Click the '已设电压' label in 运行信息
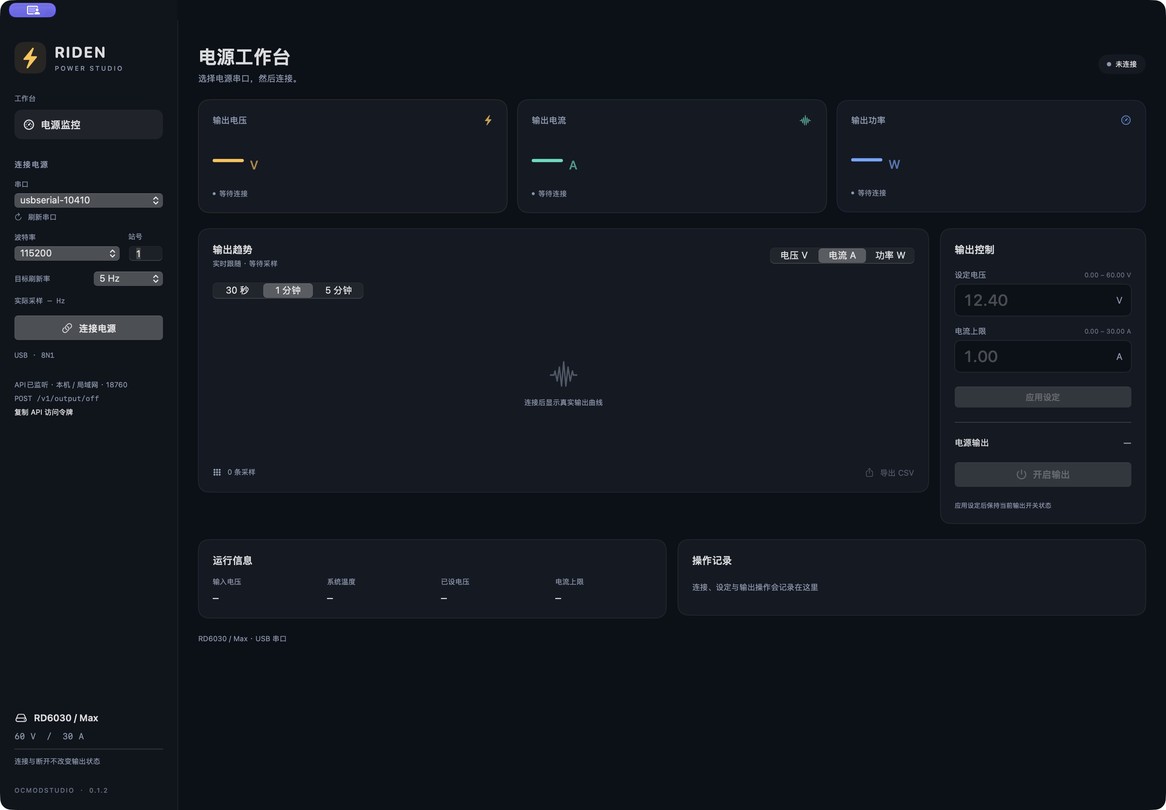 (x=455, y=582)
